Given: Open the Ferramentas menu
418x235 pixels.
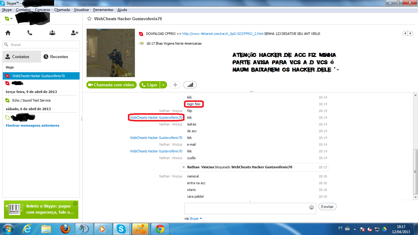Looking at the screenshot, I should click(x=103, y=10).
